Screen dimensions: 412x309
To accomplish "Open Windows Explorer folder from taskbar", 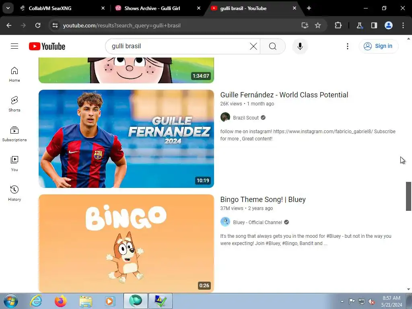I will click(86, 301).
